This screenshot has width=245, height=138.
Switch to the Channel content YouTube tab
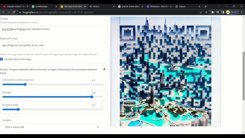pos(15,7)
